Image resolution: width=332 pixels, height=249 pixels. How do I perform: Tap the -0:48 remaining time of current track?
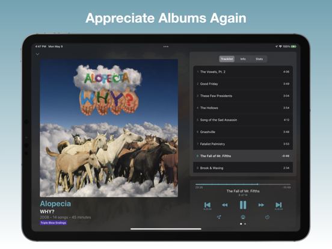tap(286, 156)
